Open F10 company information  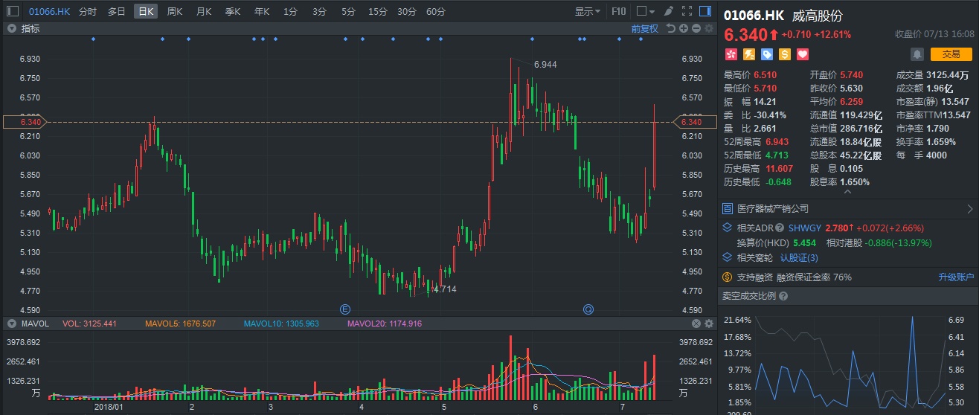point(618,11)
